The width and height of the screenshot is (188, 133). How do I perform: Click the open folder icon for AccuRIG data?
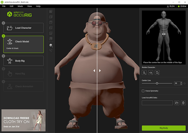pos(177,103)
